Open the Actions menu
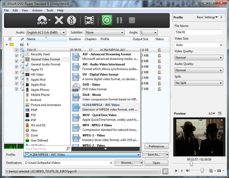This screenshot has width=229, height=178. (37, 10)
